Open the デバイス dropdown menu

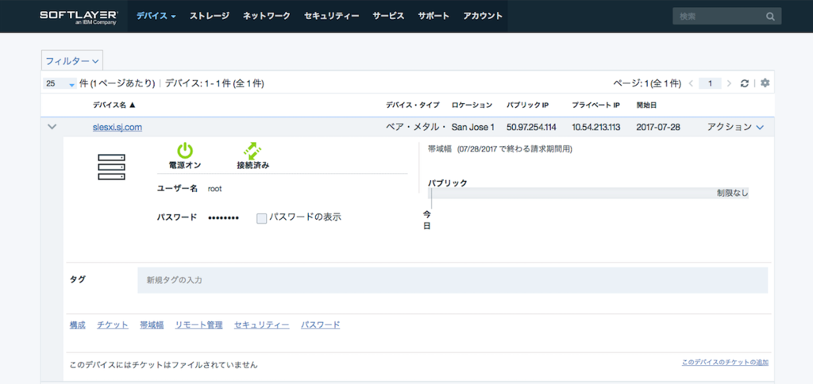pos(156,16)
